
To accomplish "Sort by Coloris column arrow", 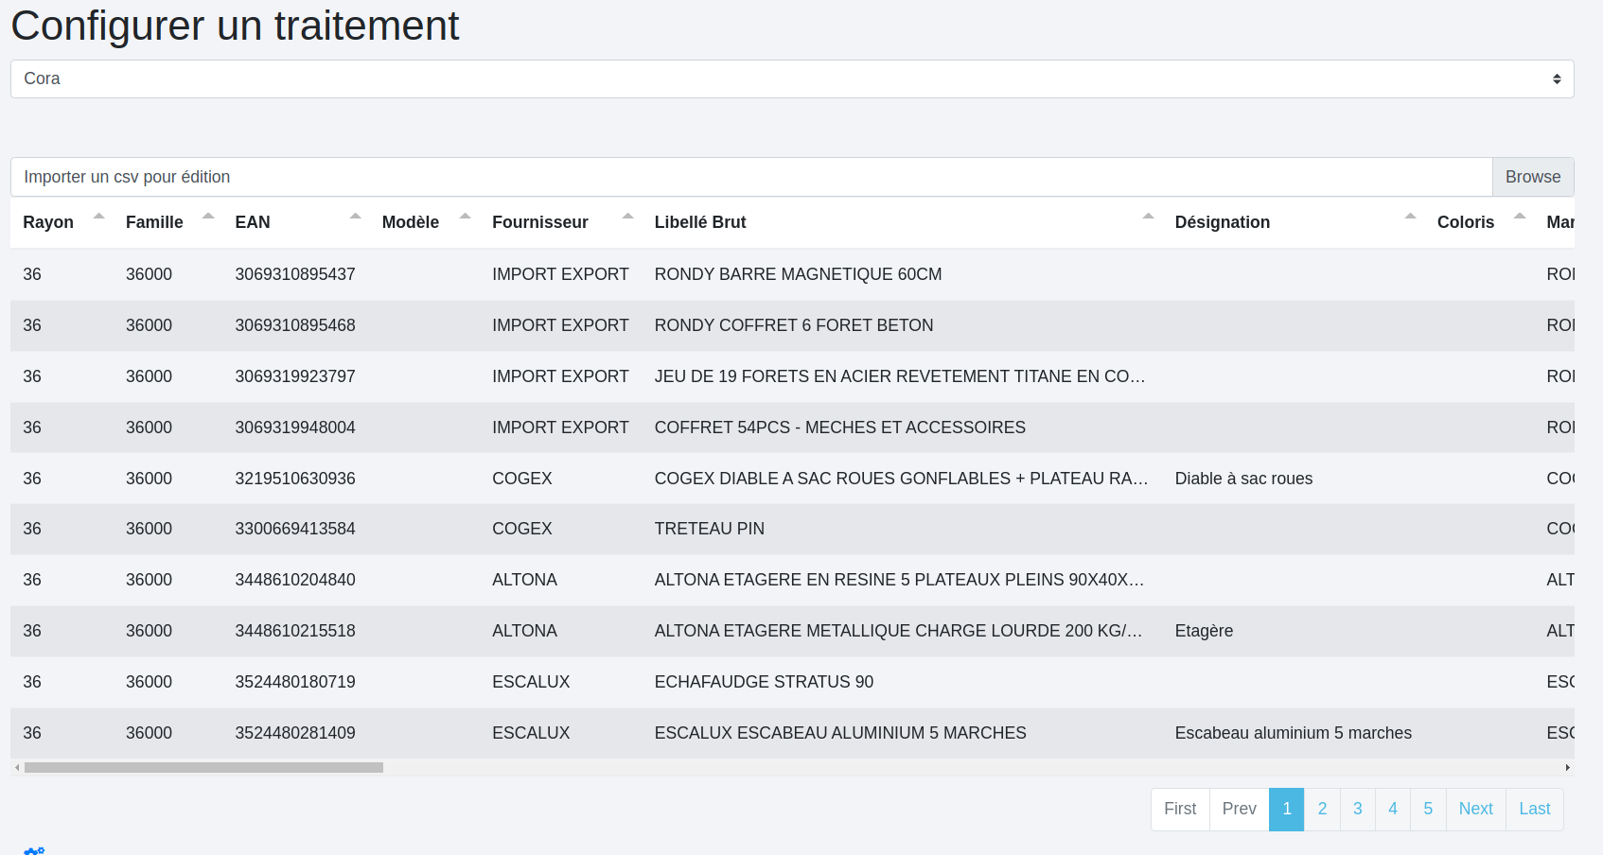I will point(1520,218).
